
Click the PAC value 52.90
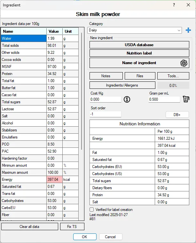[x=54, y=151]
